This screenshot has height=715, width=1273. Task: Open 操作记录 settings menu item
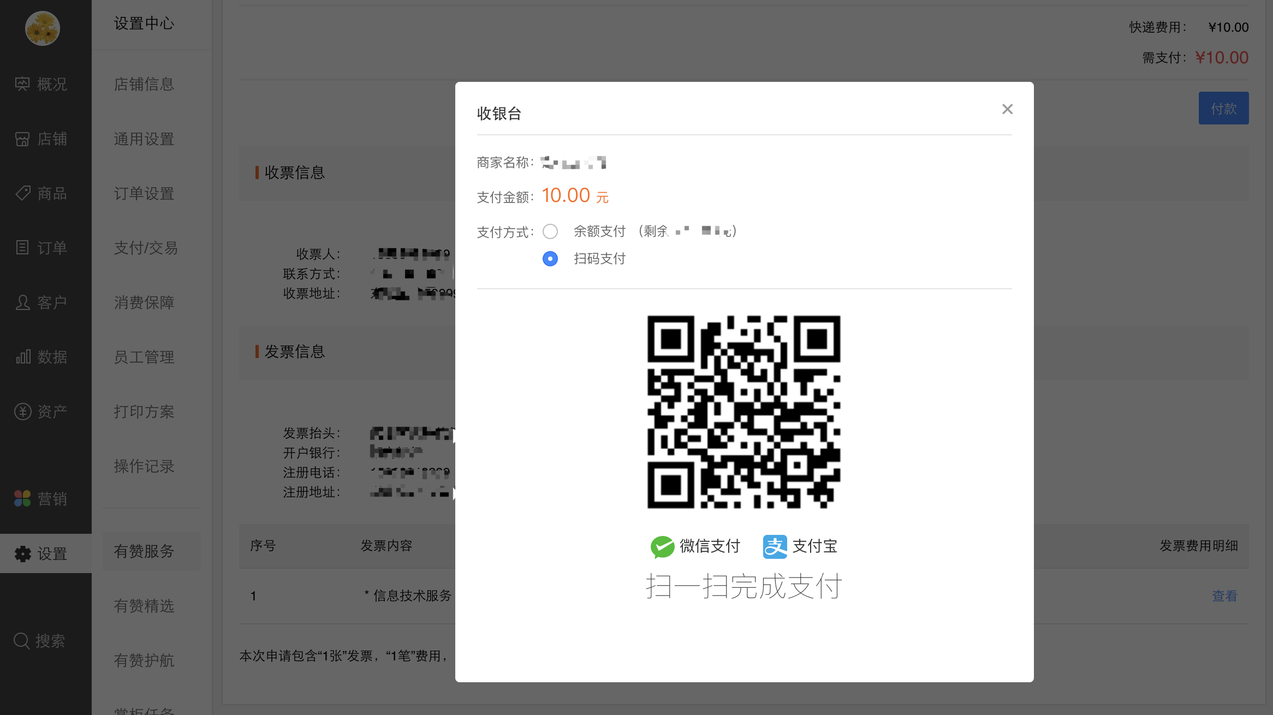144,467
